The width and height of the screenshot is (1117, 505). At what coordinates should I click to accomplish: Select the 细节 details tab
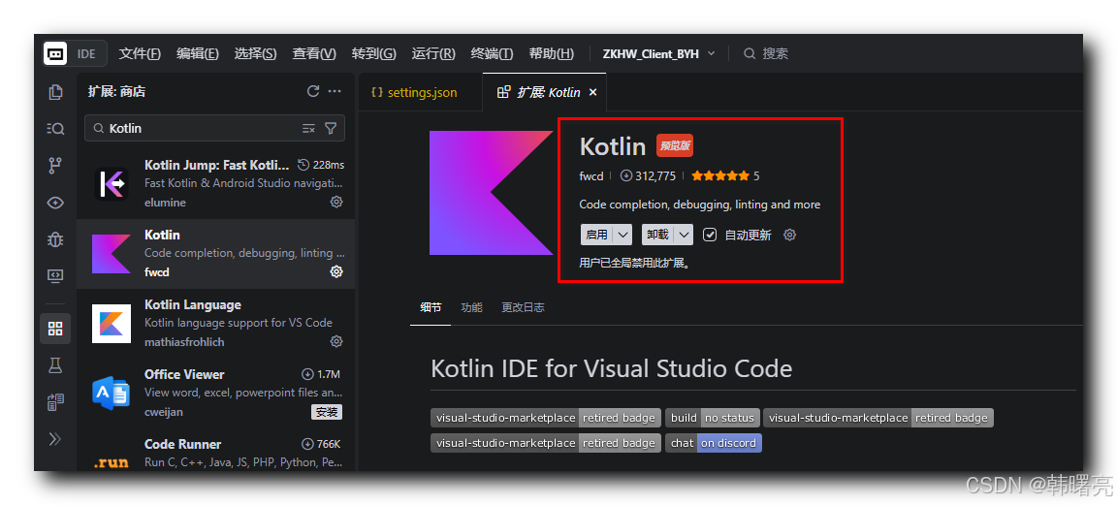(x=431, y=307)
